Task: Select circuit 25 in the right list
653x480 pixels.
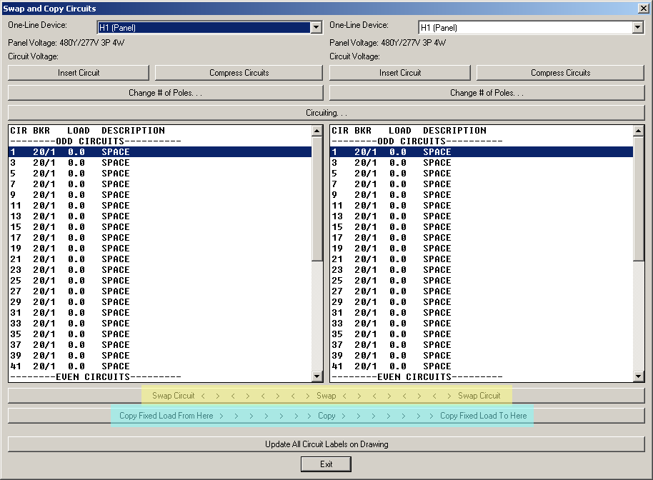Action: point(482,281)
